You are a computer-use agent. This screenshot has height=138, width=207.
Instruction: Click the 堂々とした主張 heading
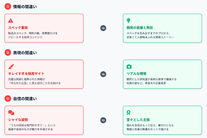pos(138,120)
